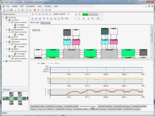
Task: Select the A:Integer variable under Conveyor
Action: pos(21,25)
